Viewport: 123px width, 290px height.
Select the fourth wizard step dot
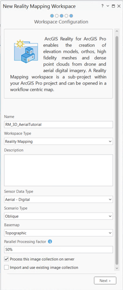(67, 16)
